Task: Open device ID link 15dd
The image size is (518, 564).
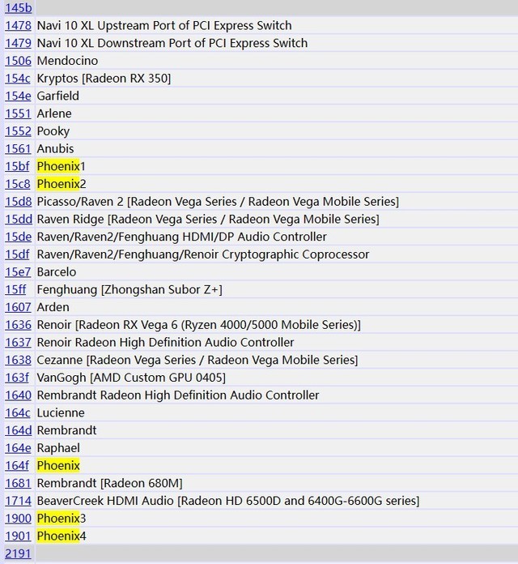Action: pyautogui.click(x=19, y=220)
